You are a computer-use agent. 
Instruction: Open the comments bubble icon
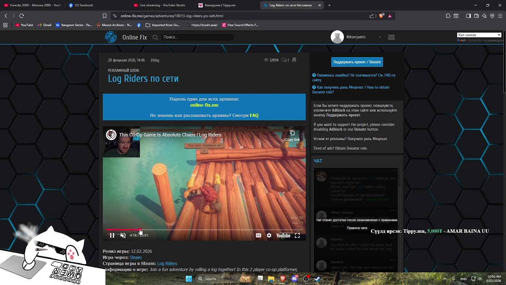pyautogui.click(x=284, y=60)
